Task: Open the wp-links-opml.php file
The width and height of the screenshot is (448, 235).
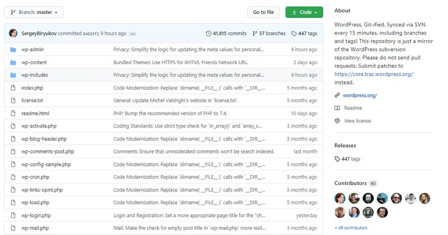Action: pyautogui.click(x=42, y=190)
